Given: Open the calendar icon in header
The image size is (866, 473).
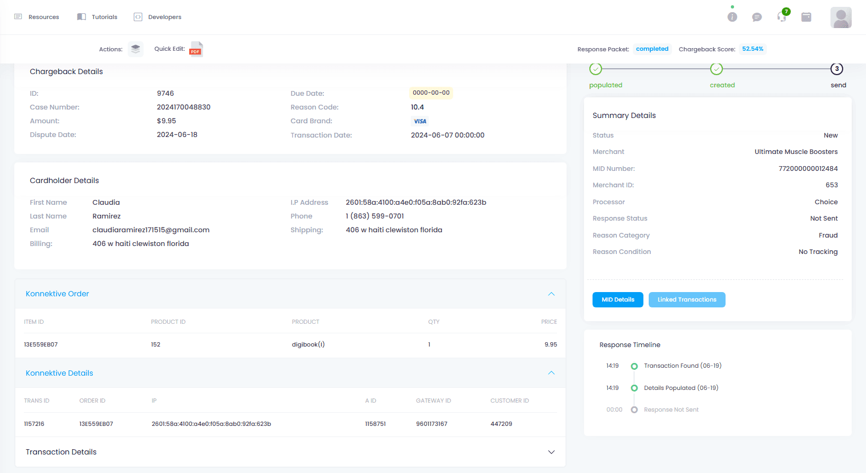Looking at the screenshot, I should pyautogui.click(x=806, y=17).
